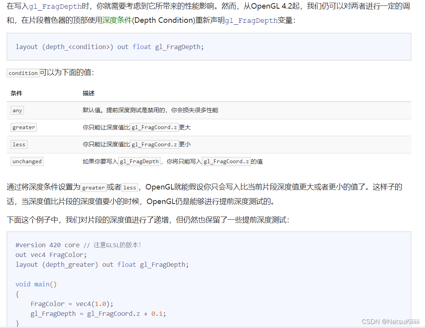The width and height of the screenshot is (425, 328).
Task: Click the greater badge below the table
Action: click(x=93, y=188)
